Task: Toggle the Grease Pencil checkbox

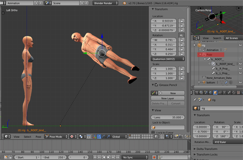Action: click(156, 85)
